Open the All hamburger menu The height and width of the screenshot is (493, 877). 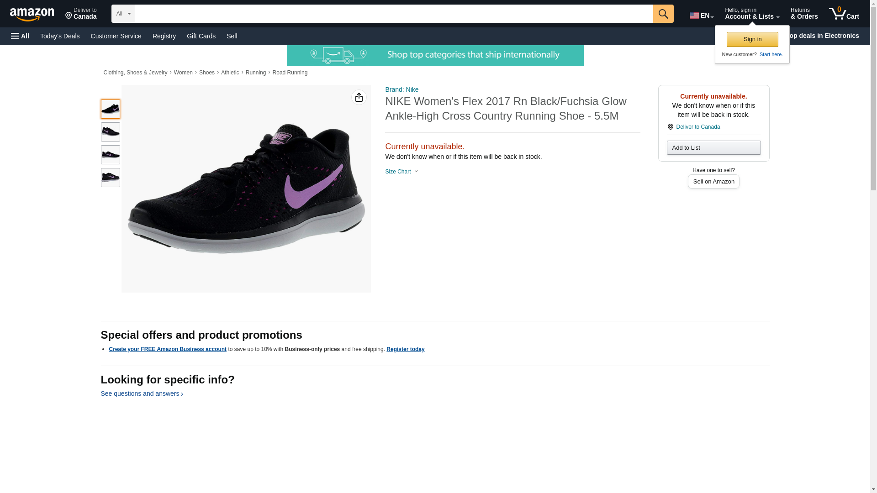20,36
